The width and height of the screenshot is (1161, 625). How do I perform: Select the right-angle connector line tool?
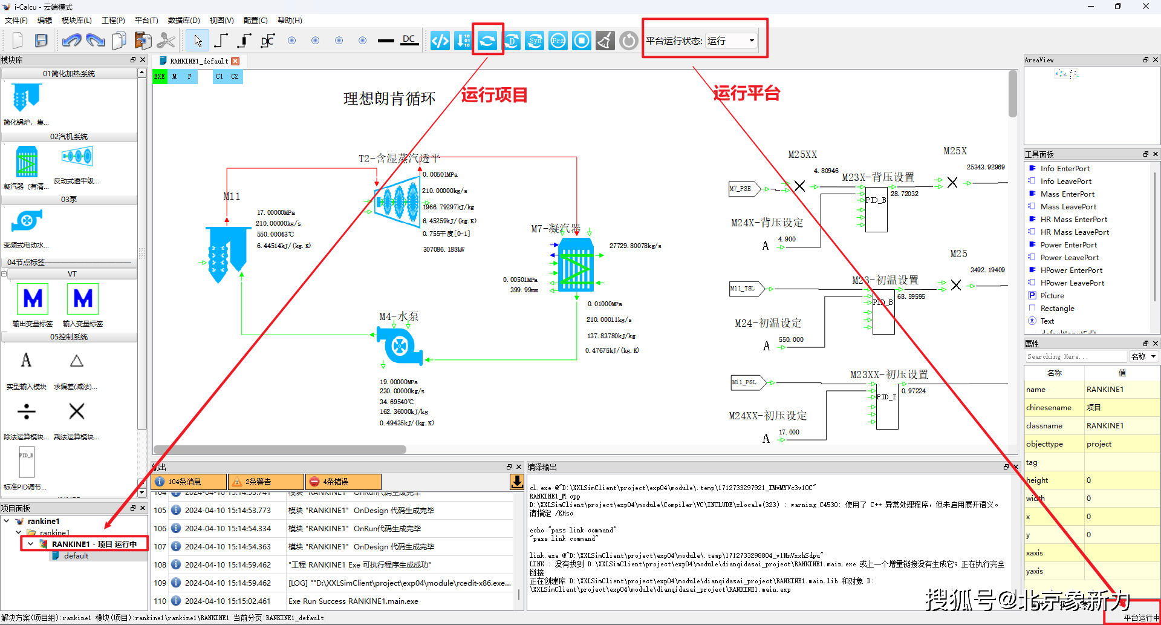221,41
